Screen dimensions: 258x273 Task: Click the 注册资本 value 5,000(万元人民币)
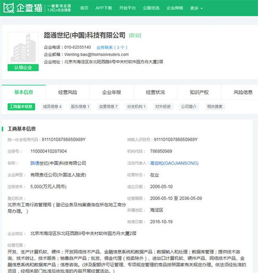48,187
